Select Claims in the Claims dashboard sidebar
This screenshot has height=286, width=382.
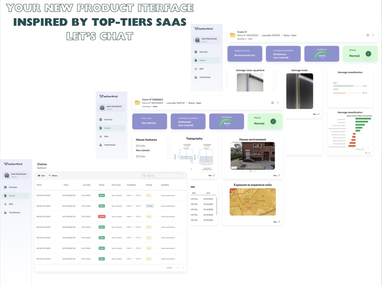[16, 196]
